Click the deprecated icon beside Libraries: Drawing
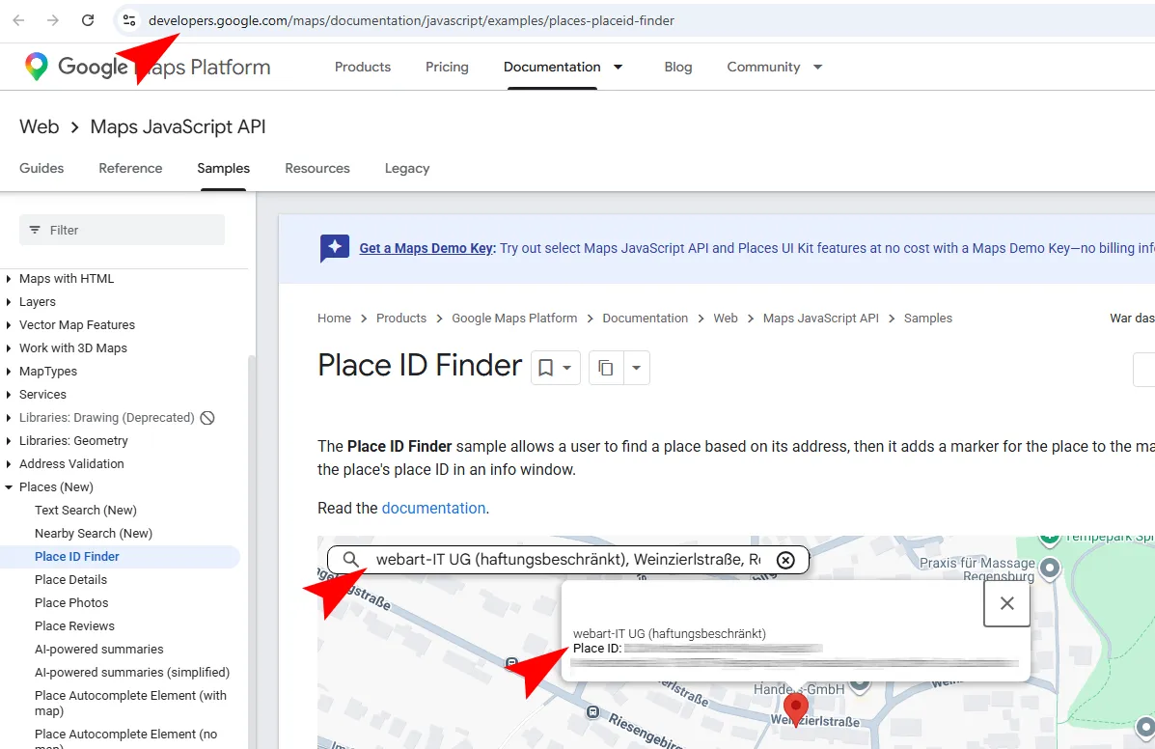The image size is (1155, 749). [207, 418]
